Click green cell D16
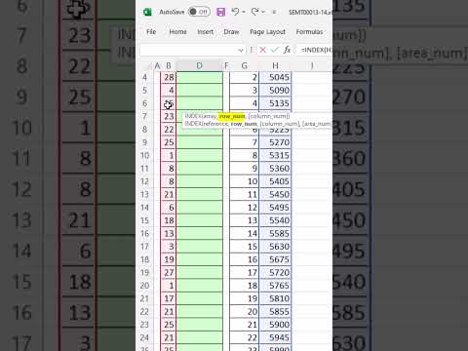Viewport: 468px width, 351px height. click(200, 233)
